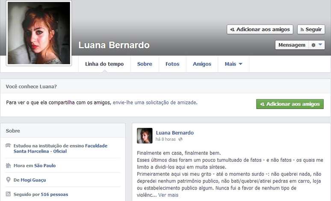Open the Faculdade Santa Marcelina link

point(60,148)
